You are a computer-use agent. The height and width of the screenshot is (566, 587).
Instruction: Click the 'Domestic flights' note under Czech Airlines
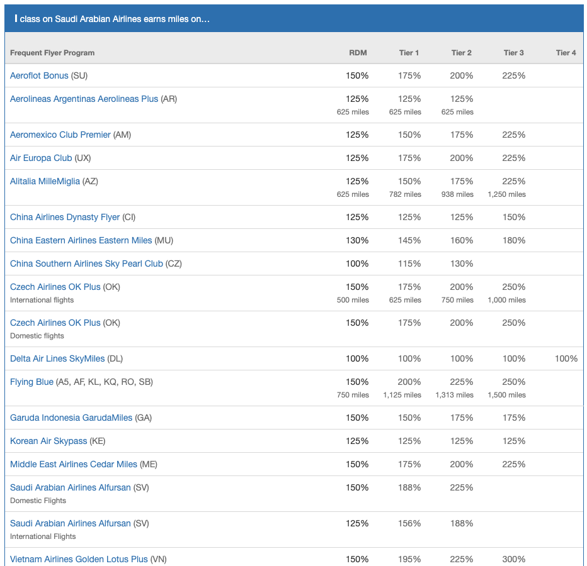tap(37, 336)
